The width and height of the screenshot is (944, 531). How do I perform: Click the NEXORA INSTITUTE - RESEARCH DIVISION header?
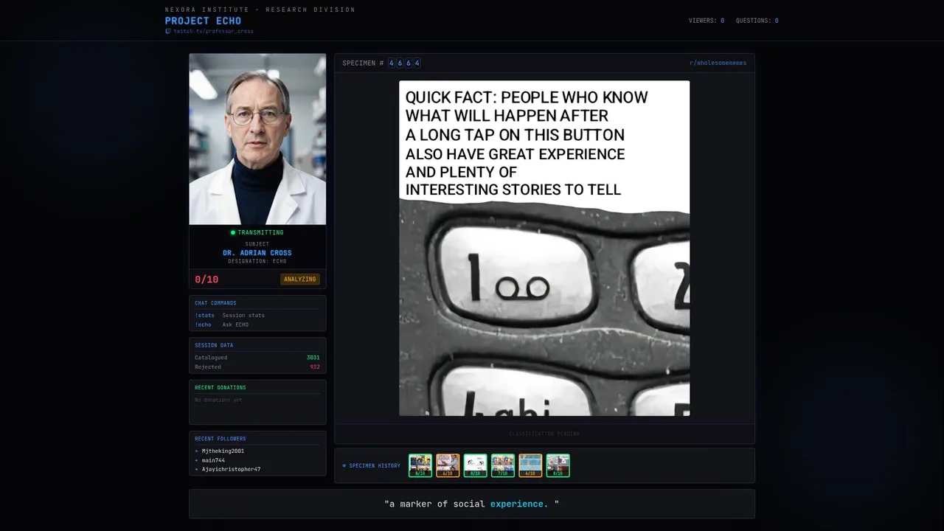click(260, 10)
